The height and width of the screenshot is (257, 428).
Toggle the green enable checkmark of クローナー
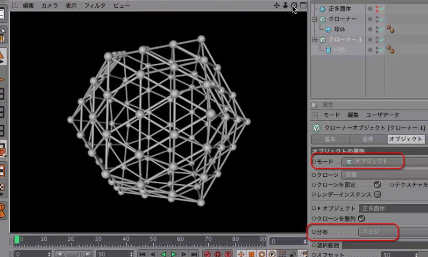[381, 19]
